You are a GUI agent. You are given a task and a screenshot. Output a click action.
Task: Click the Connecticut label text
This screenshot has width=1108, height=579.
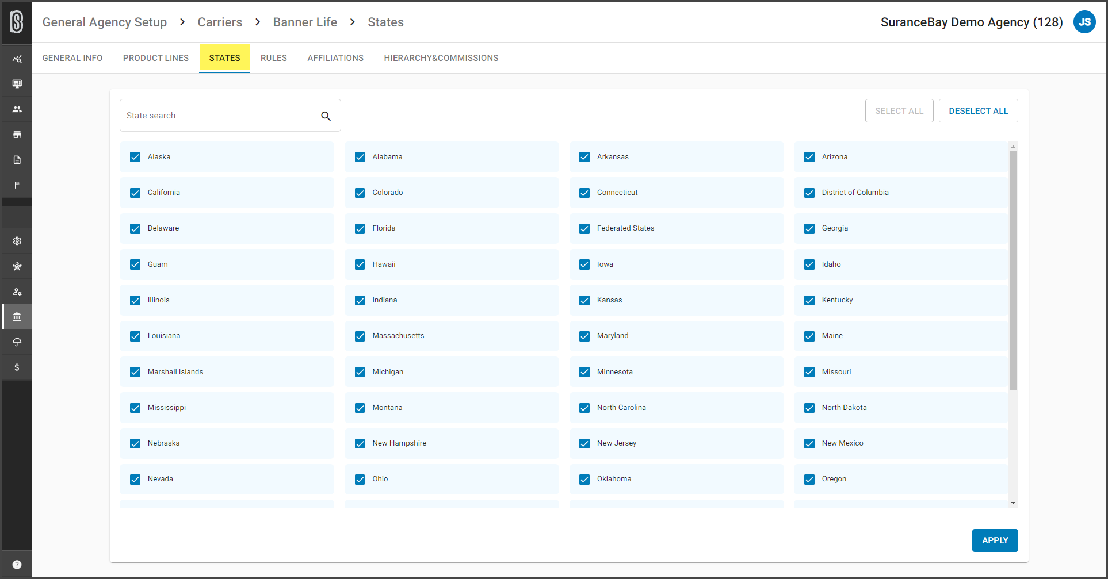coord(617,193)
